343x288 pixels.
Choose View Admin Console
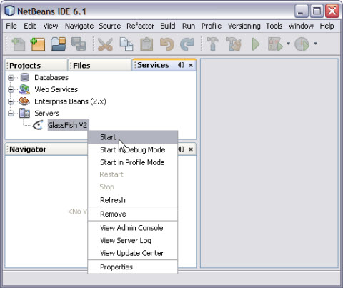[x=133, y=228]
